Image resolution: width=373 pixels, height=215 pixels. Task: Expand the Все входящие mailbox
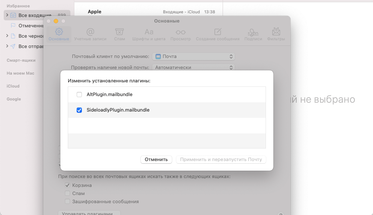coord(7,15)
